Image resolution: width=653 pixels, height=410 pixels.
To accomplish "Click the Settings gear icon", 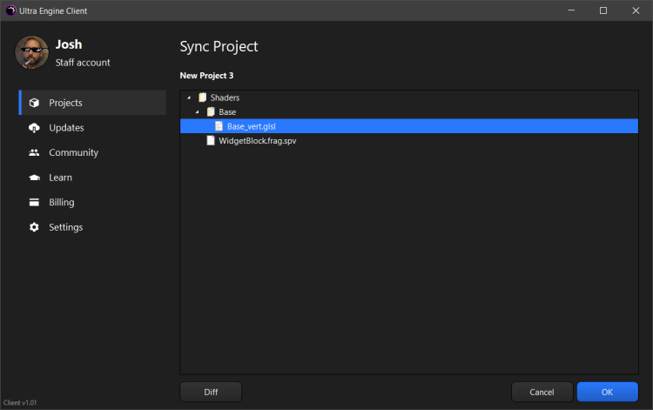I will point(34,227).
